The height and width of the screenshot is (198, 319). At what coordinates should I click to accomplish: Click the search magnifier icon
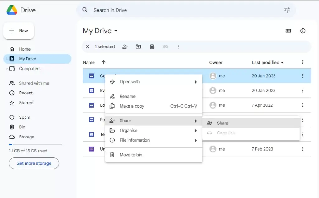tap(85, 10)
